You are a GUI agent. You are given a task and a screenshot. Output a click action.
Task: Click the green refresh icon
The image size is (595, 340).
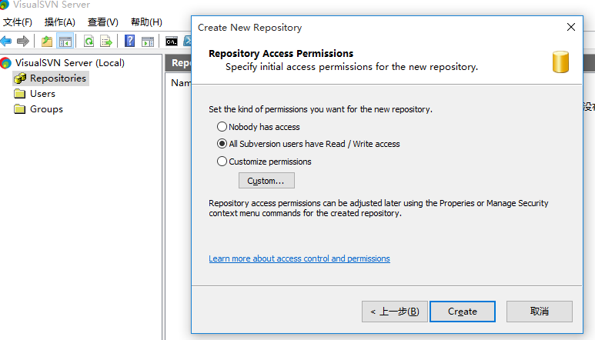[89, 41]
